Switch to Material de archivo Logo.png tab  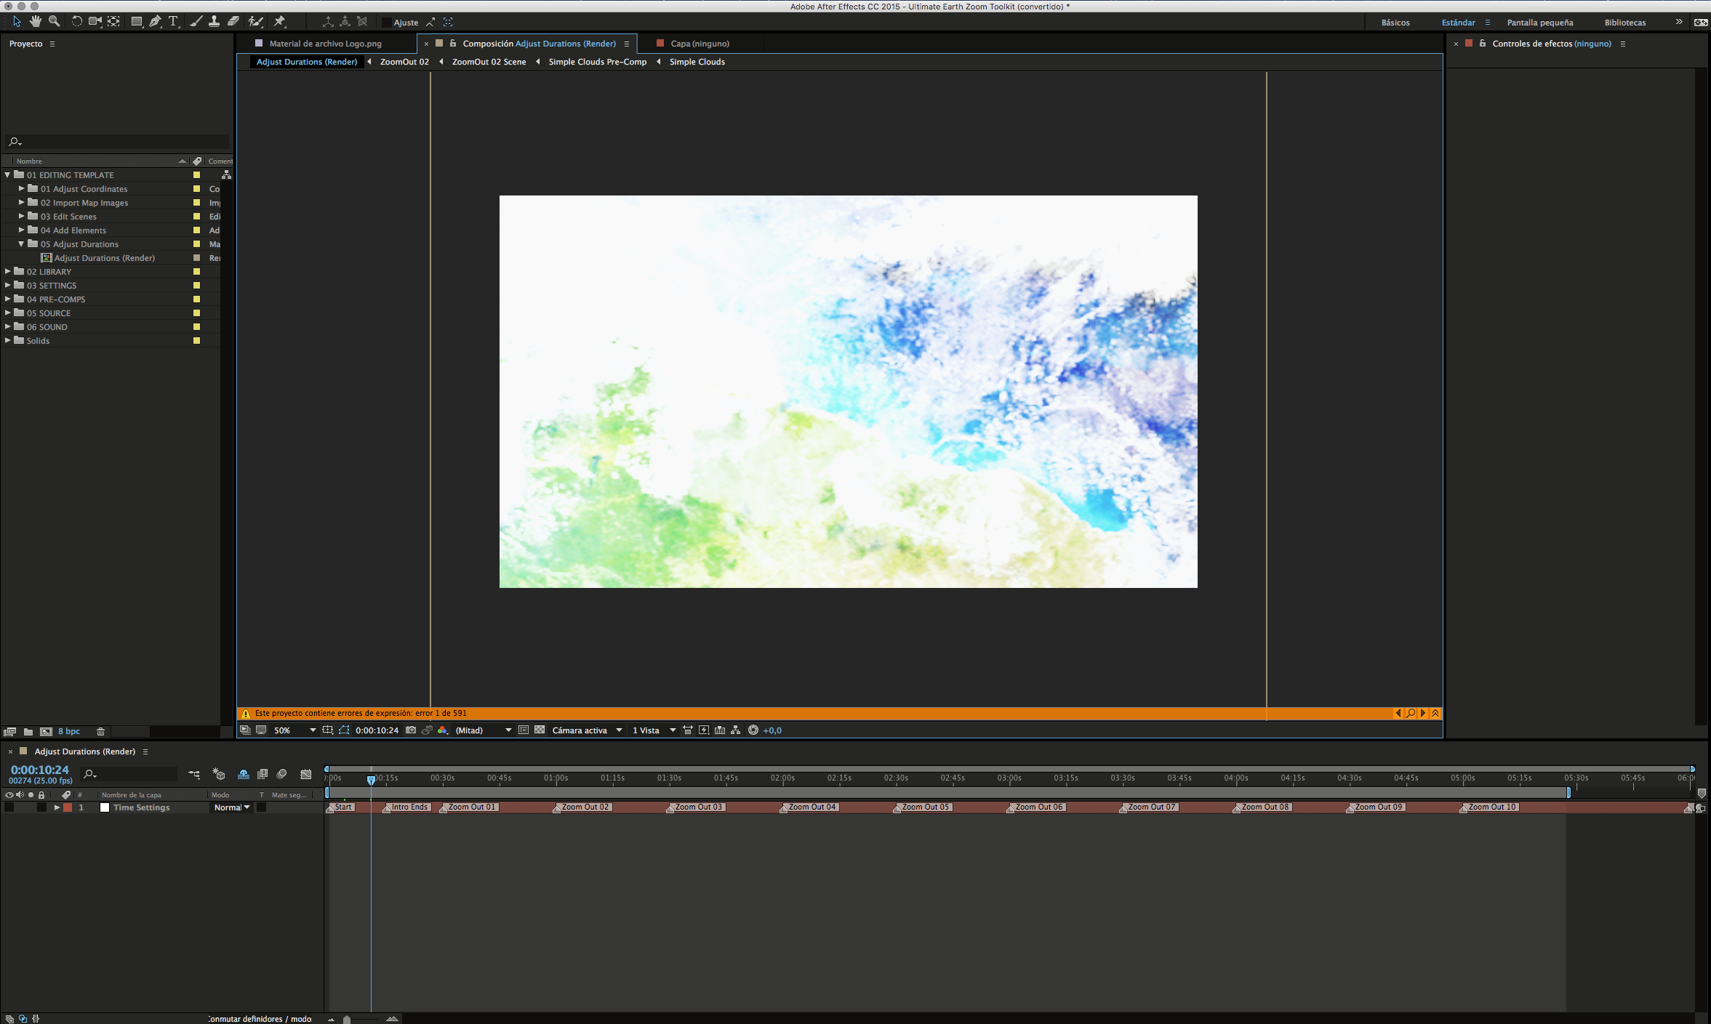click(x=325, y=44)
